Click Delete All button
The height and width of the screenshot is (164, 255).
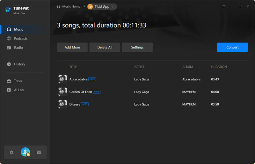[105, 47]
